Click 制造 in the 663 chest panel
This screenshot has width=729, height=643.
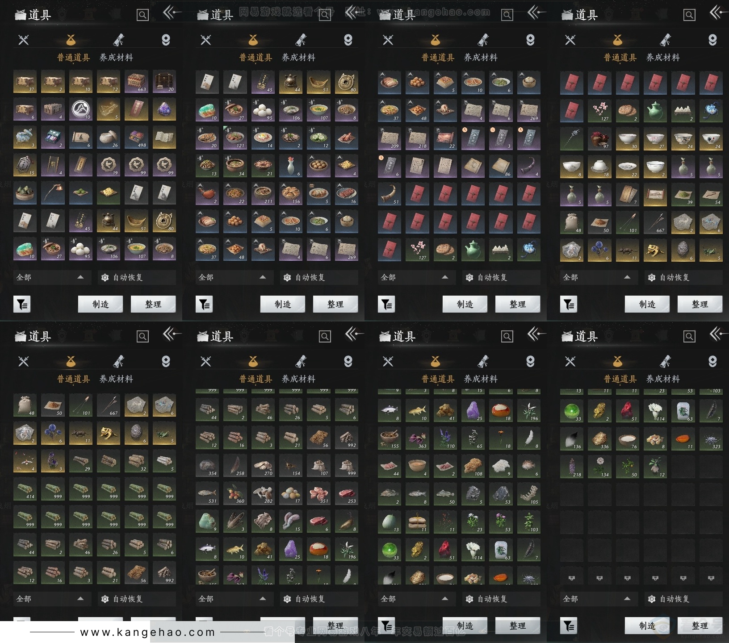click(101, 304)
